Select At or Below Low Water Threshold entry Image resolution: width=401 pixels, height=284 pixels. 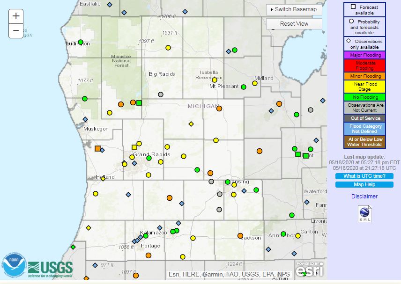(364, 142)
